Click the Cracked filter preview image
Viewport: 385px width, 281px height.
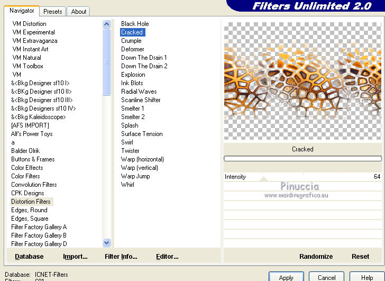tap(302, 81)
